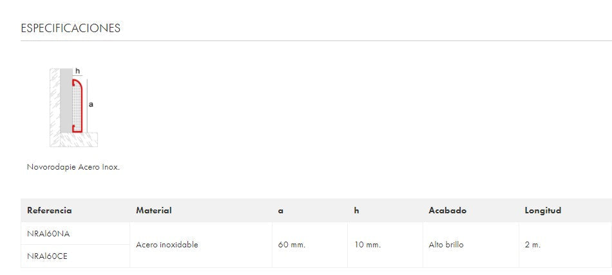Select the NRAI60NA reference row
The height and width of the screenshot is (275, 612).
tap(48, 234)
